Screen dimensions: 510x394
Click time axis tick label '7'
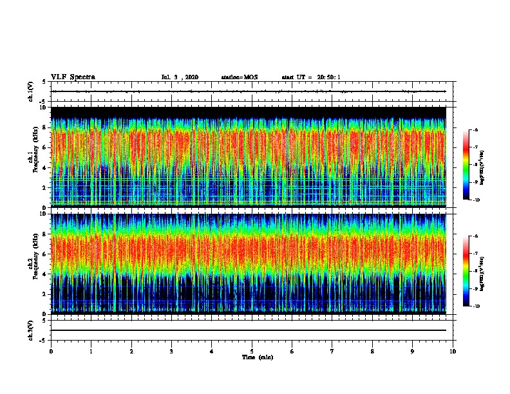pos(332,352)
